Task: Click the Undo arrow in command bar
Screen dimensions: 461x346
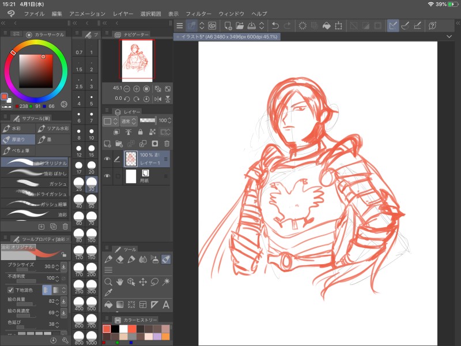Action: pyautogui.click(x=275, y=25)
